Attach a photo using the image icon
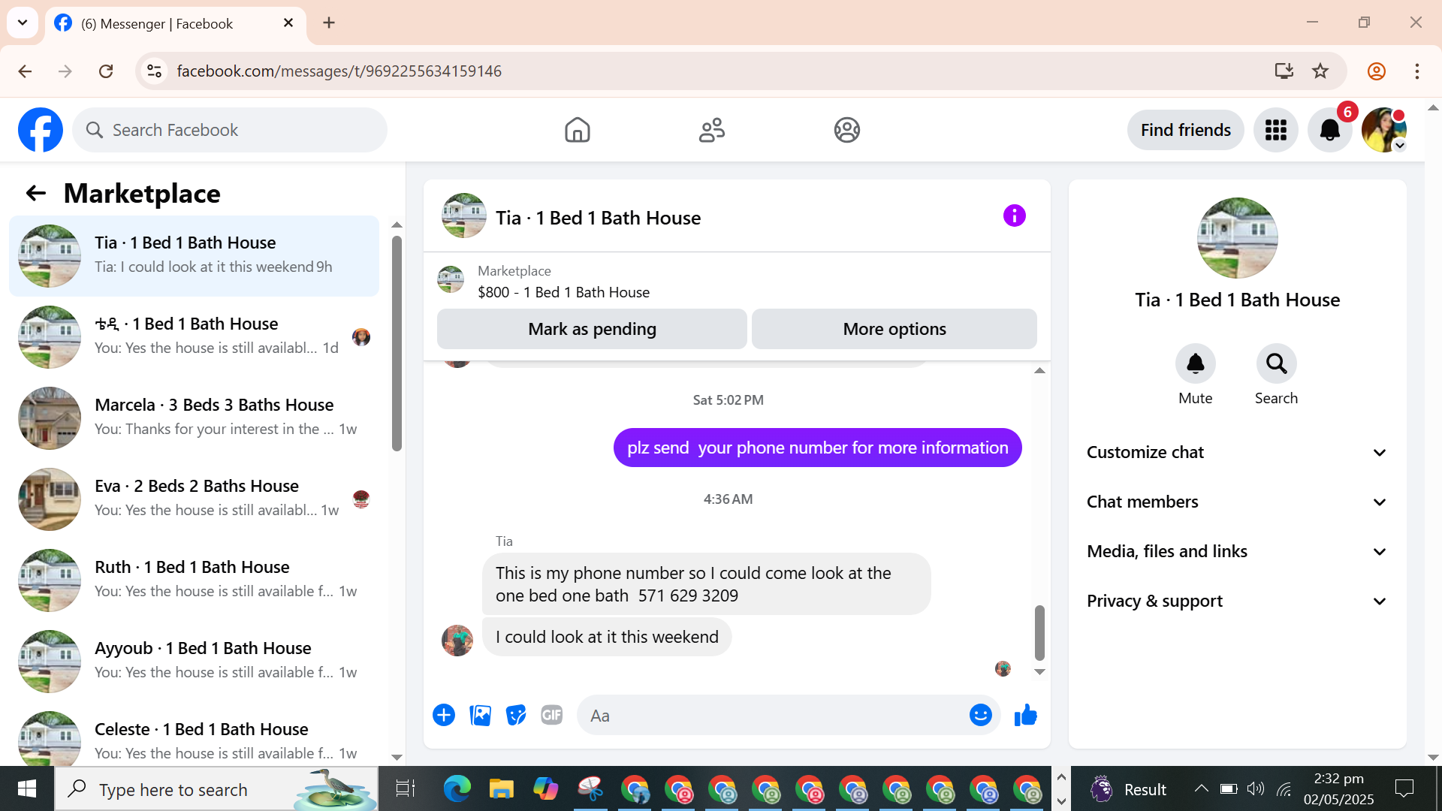Image resolution: width=1442 pixels, height=811 pixels. coord(480,715)
